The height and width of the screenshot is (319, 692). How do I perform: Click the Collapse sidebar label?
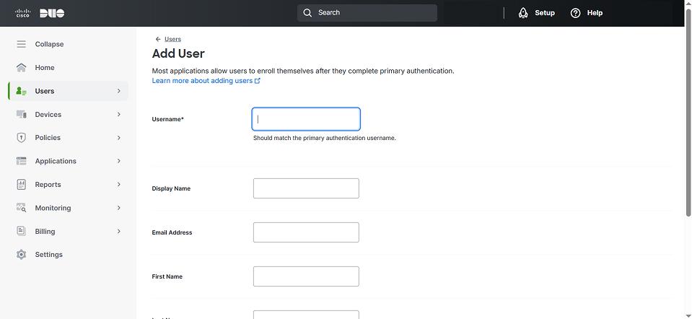click(49, 44)
